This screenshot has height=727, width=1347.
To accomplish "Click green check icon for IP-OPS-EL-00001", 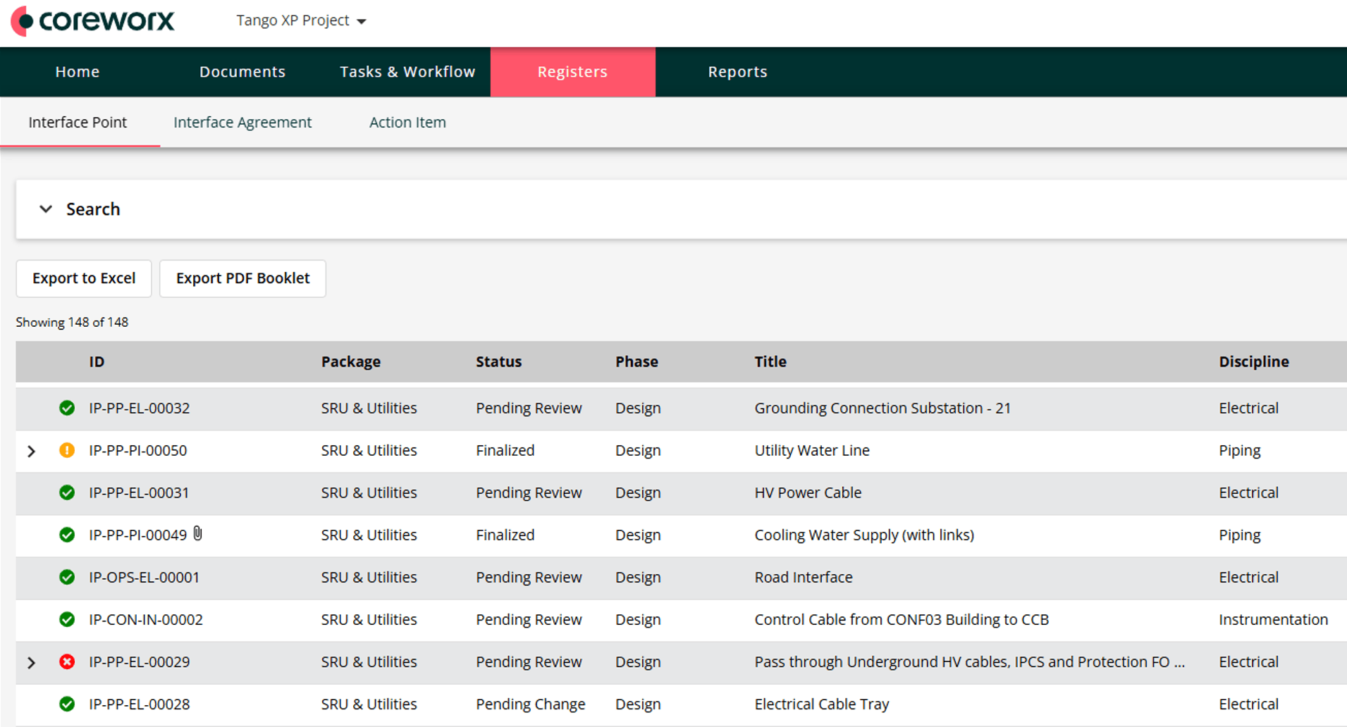I will click(x=67, y=577).
